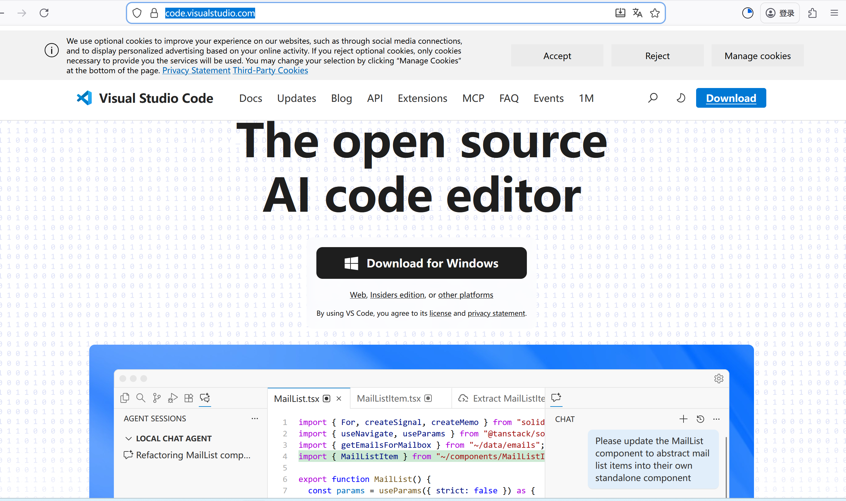Bookmark this page with the star icon

(655, 13)
